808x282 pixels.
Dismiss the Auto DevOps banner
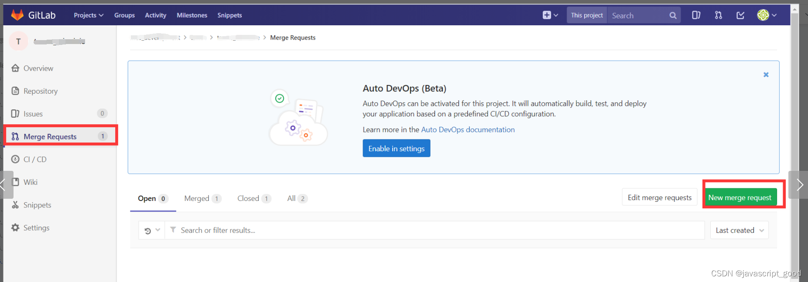click(766, 75)
